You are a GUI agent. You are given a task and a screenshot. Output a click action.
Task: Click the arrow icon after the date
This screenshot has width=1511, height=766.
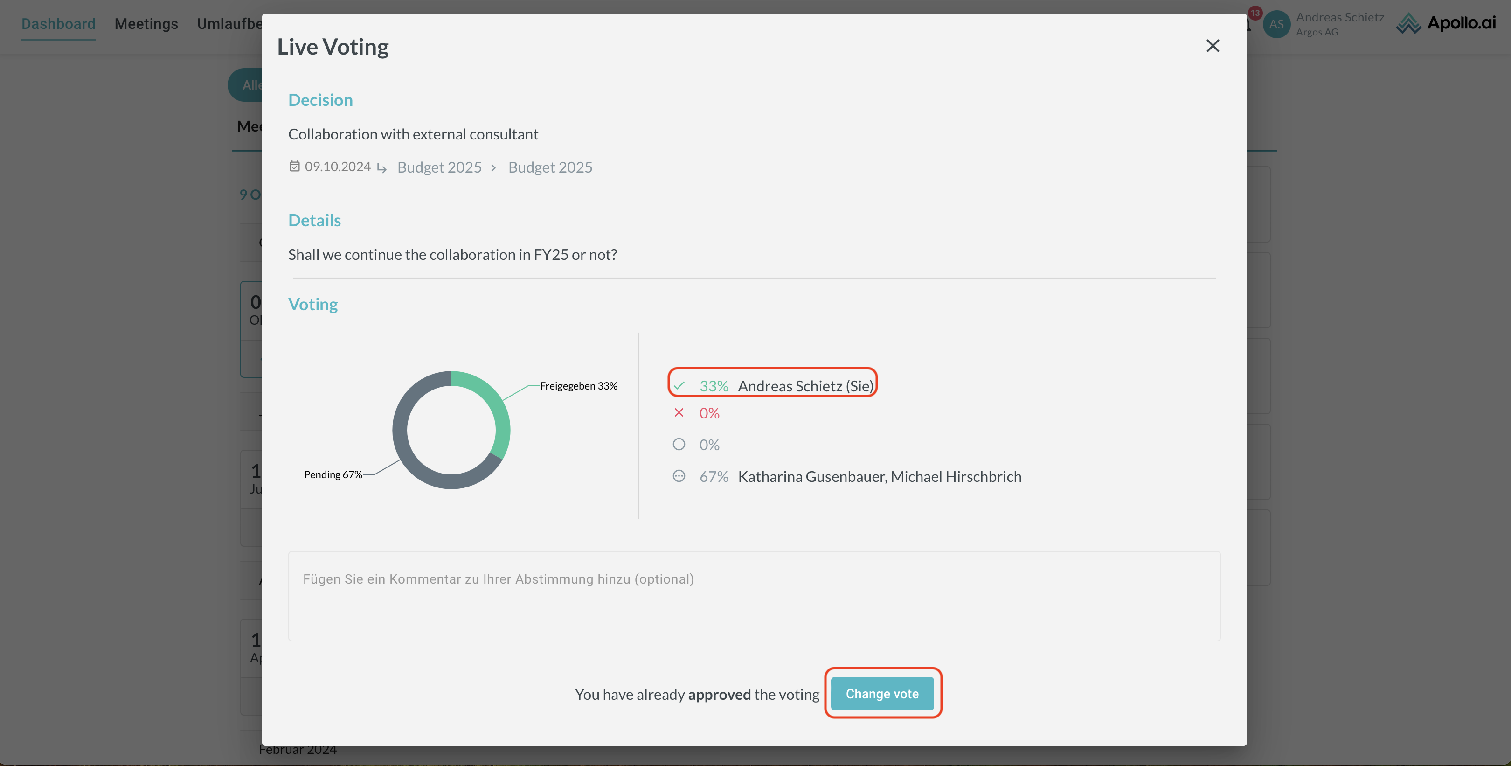382,168
